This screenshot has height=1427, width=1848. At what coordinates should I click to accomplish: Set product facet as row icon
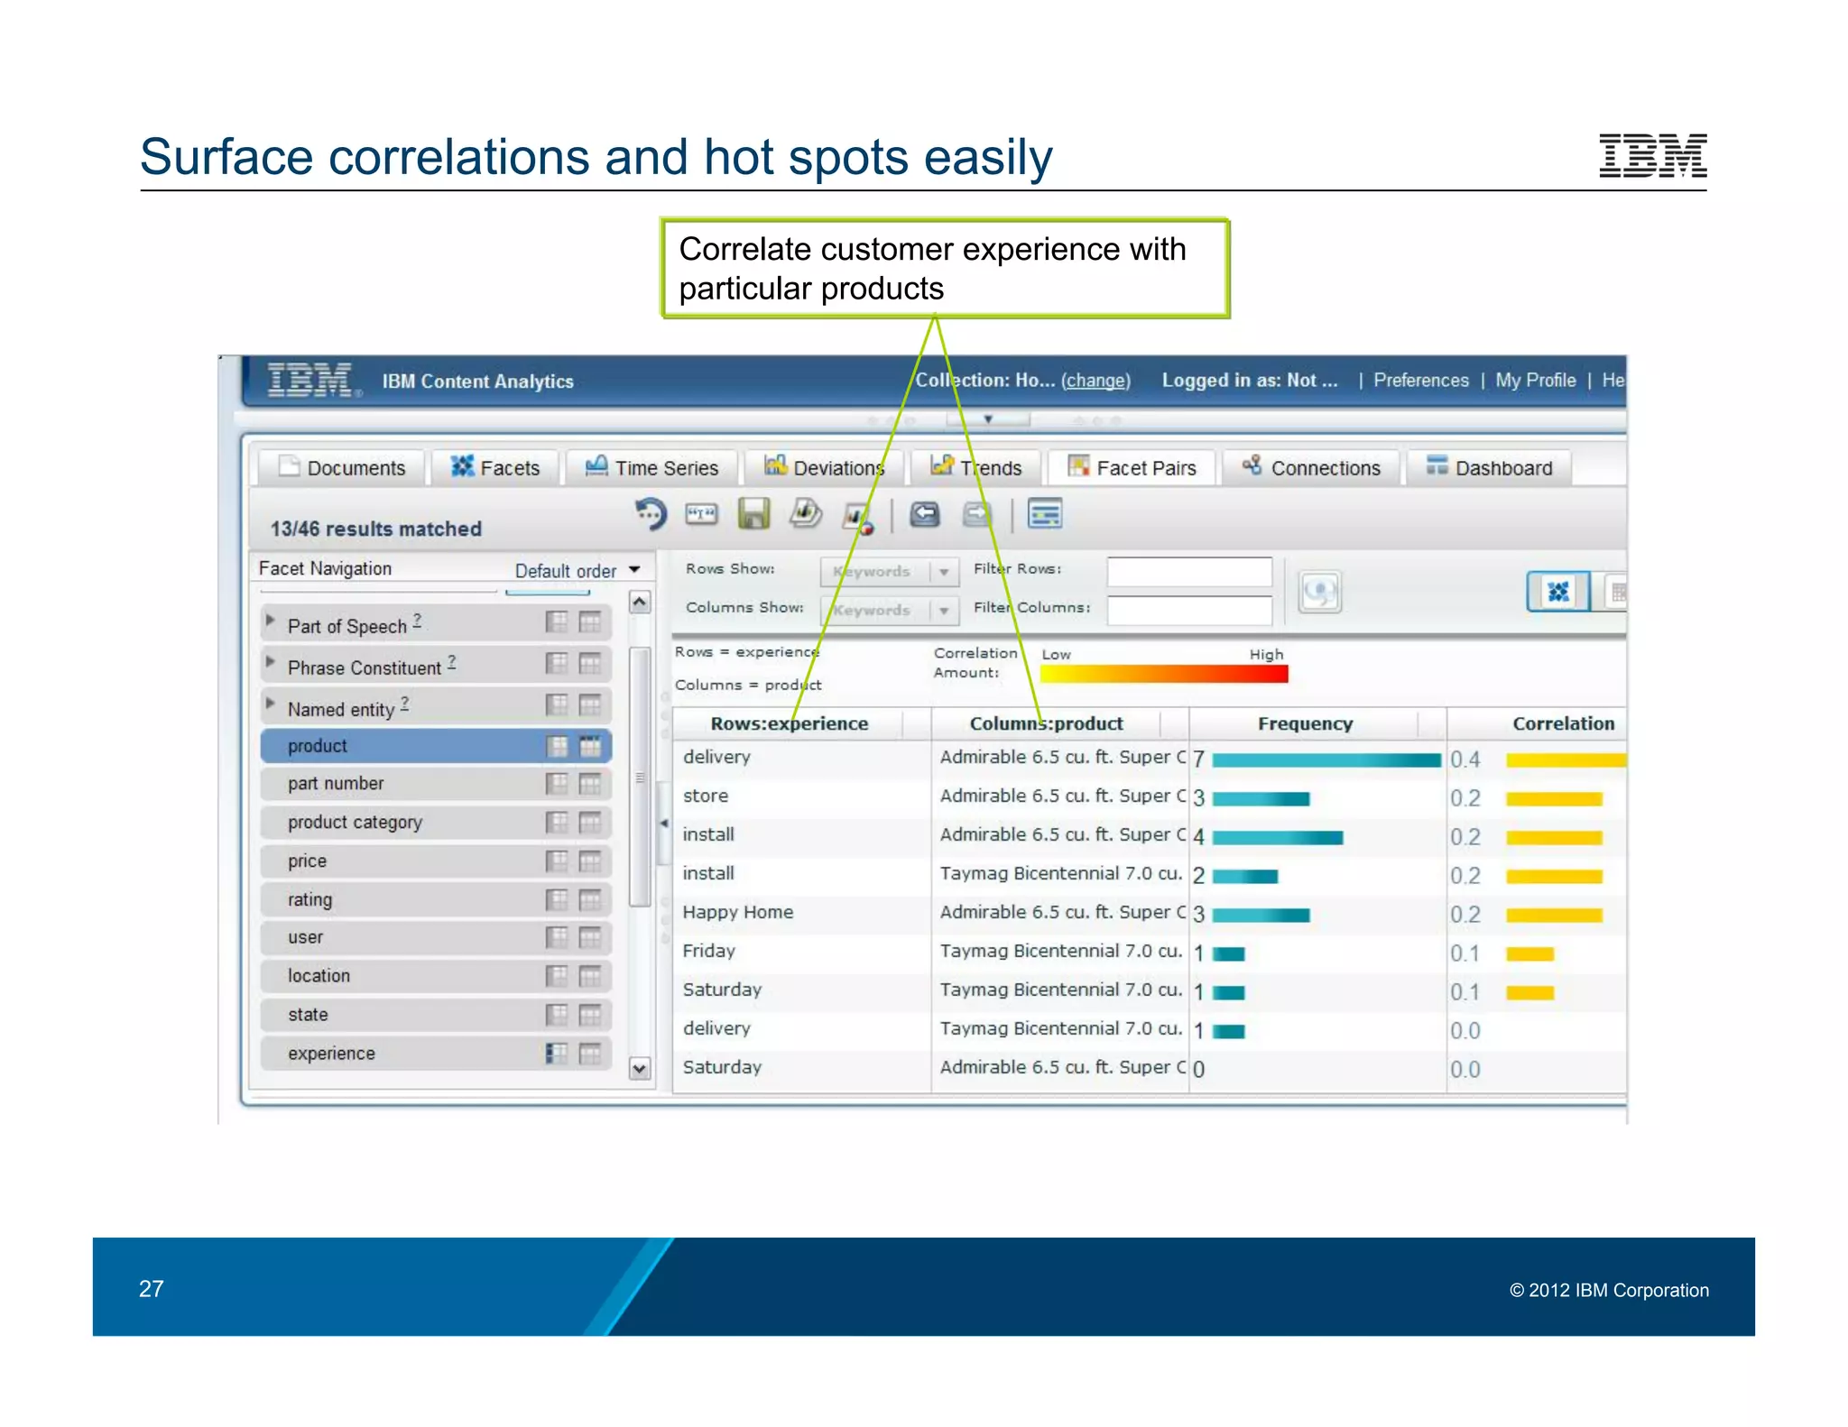coord(558,746)
